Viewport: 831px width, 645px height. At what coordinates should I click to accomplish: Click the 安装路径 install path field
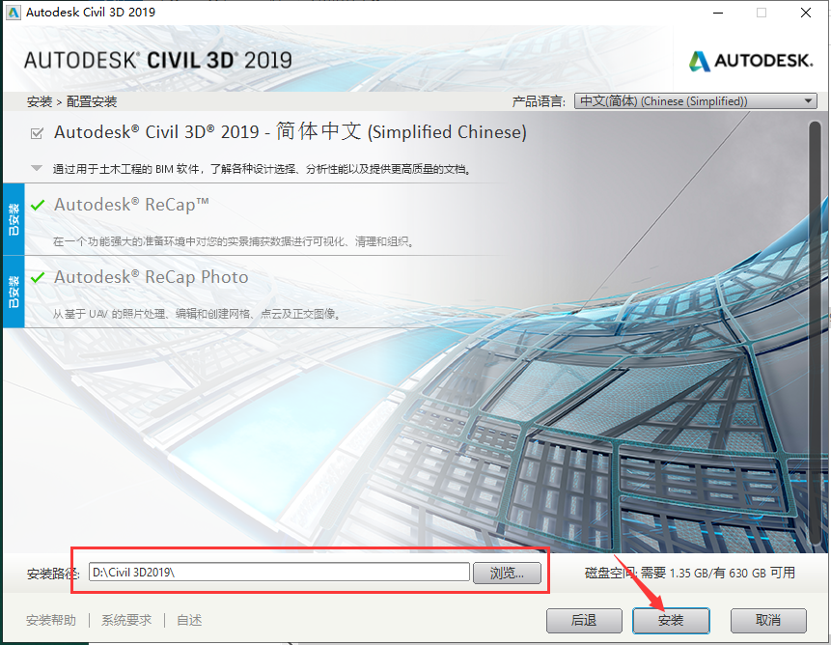pos(278,573)
